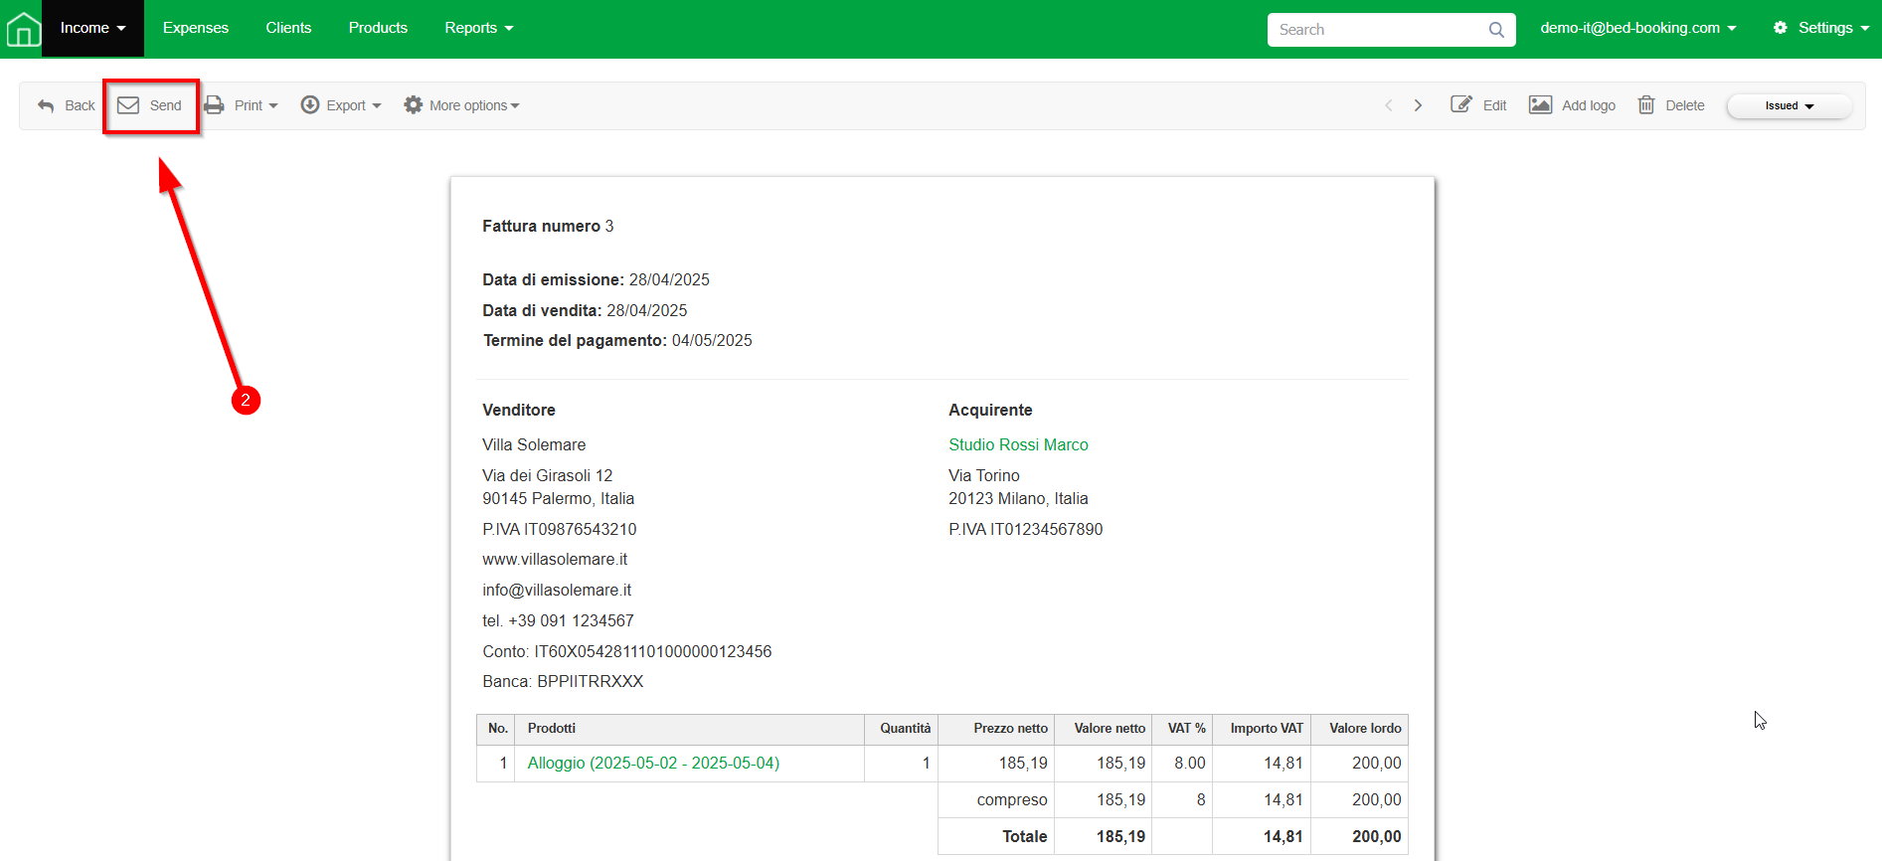Open the Clients menu item

[x=288, y=28]
